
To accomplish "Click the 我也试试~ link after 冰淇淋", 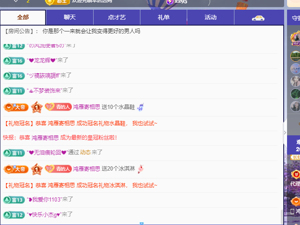I will click(145, 185).
